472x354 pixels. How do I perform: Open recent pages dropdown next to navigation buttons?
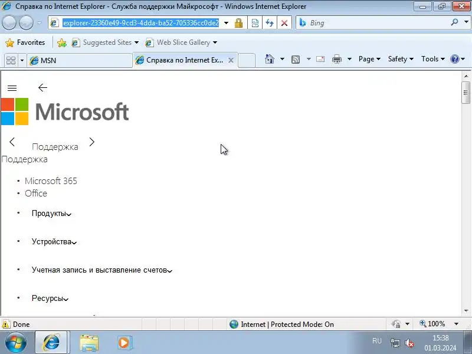(x=40, y=23)
